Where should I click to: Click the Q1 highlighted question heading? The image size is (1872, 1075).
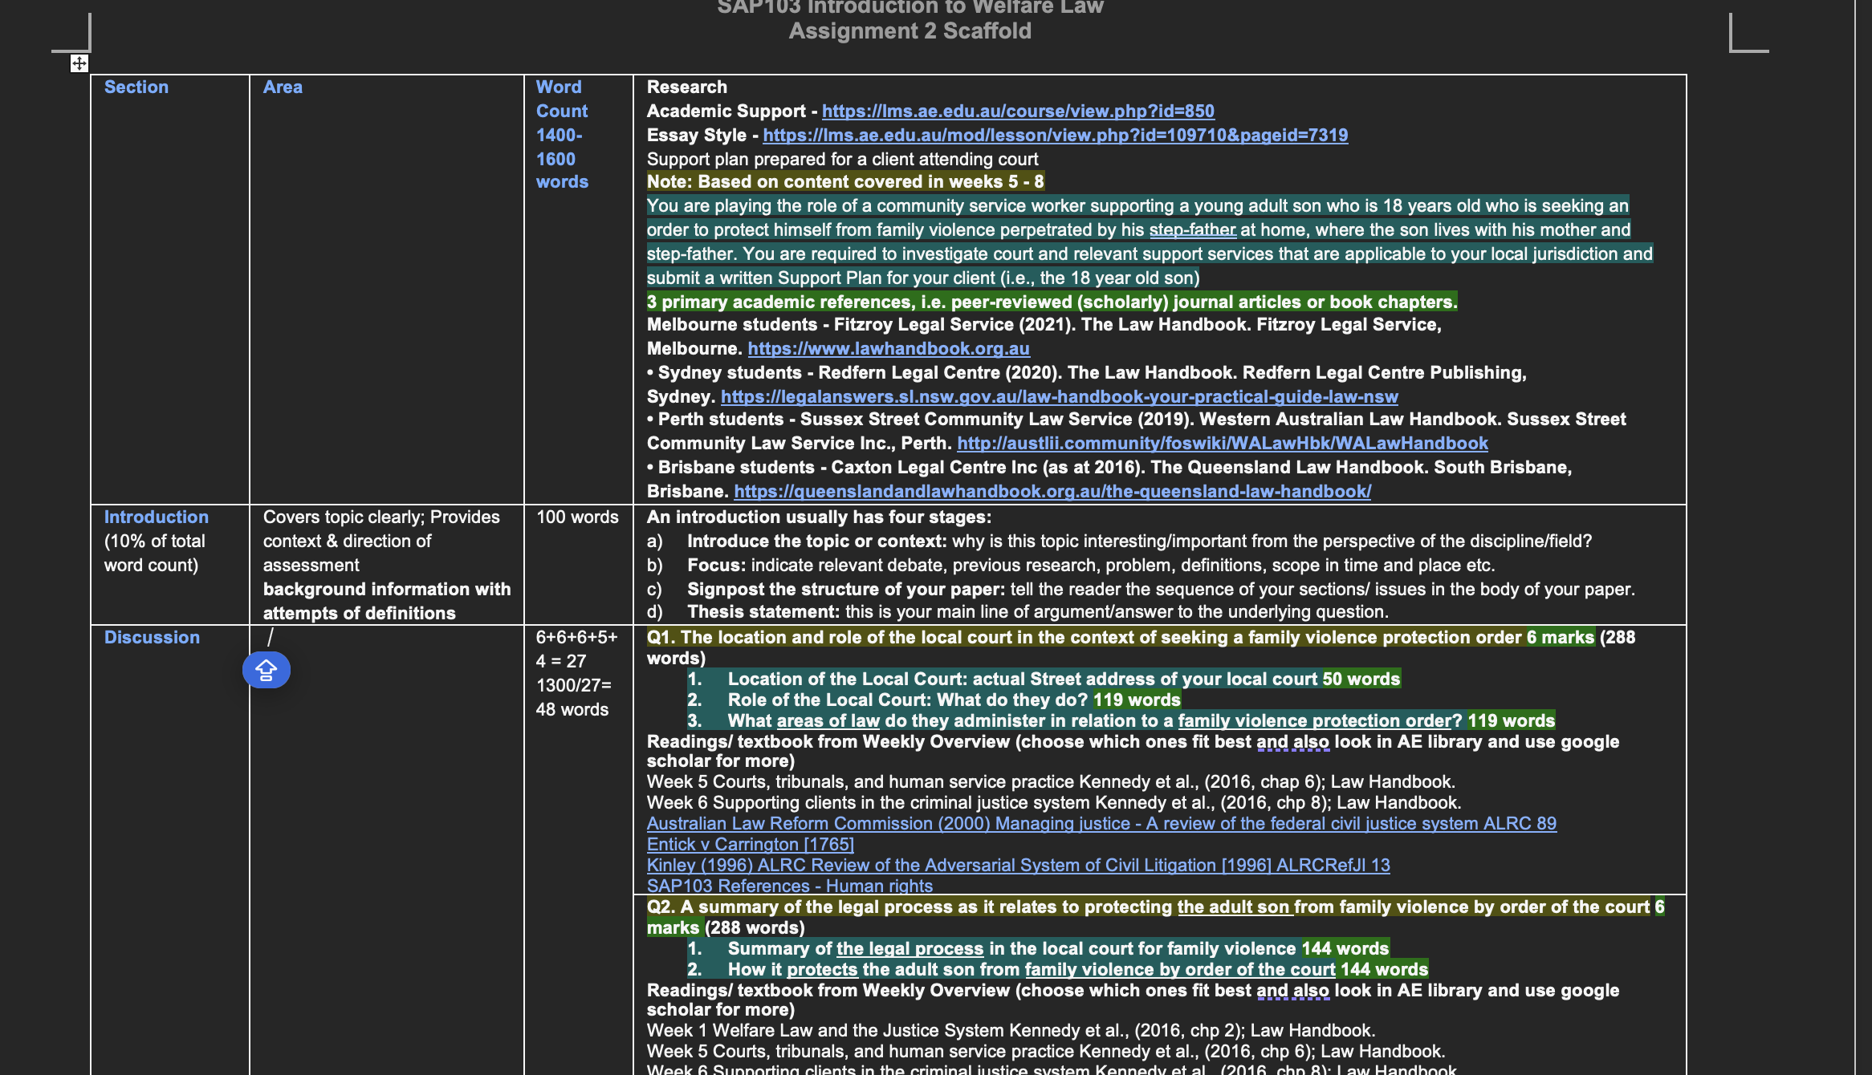pyautogui.click(x=1084, y=638)
